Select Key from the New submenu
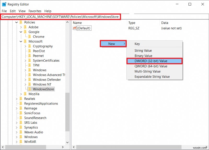209x150 pixels. [x=137, y=44]
